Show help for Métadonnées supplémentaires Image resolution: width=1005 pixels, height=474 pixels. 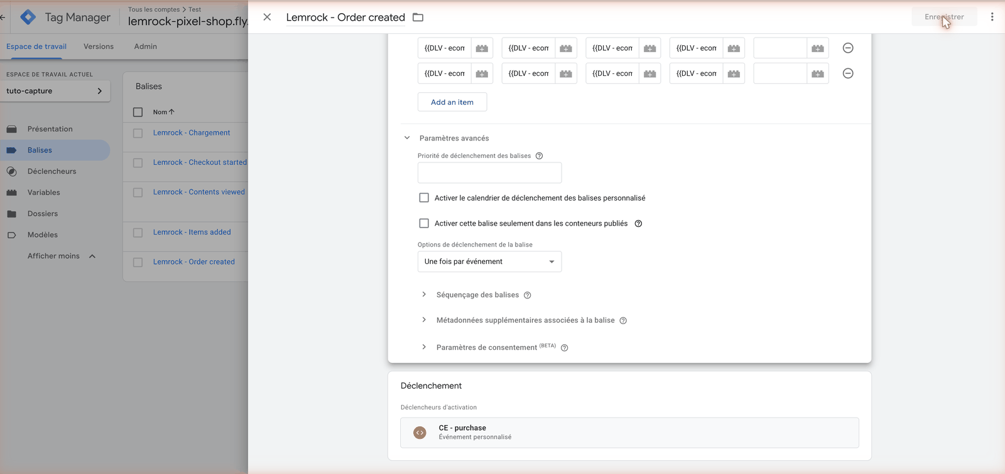pos(623,320)
